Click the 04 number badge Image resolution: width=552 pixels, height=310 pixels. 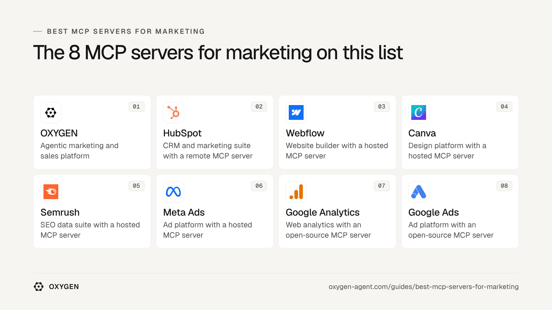(x=504, y=107)
